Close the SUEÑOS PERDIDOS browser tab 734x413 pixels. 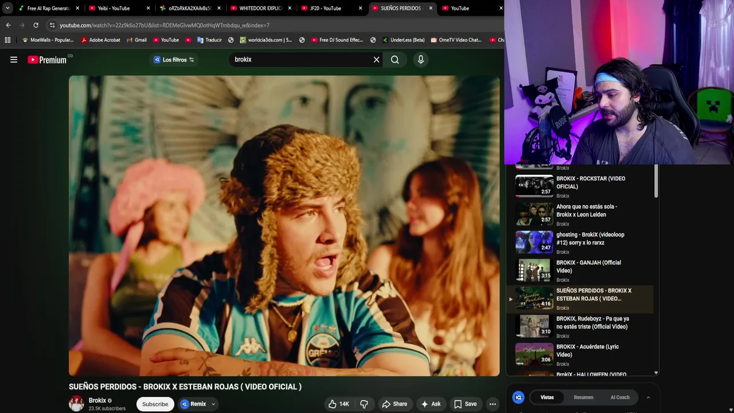pyautogui.click(x=431, y=8)
